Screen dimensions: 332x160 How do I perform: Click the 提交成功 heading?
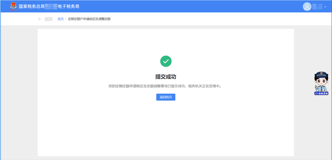point(166,77)
